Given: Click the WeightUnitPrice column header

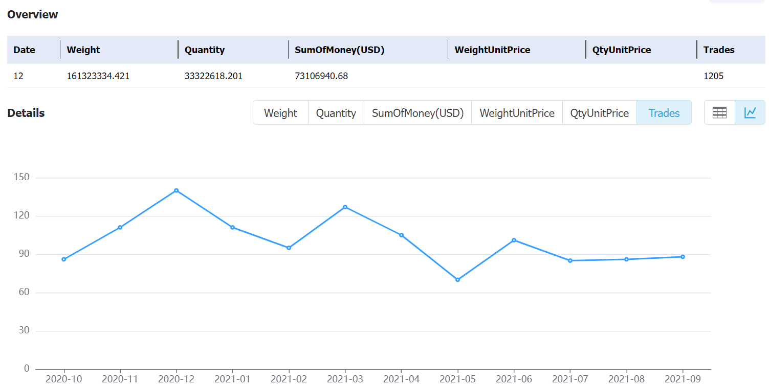Looking at the screenshot, I should pyautogui.click(x=492, y=50).
